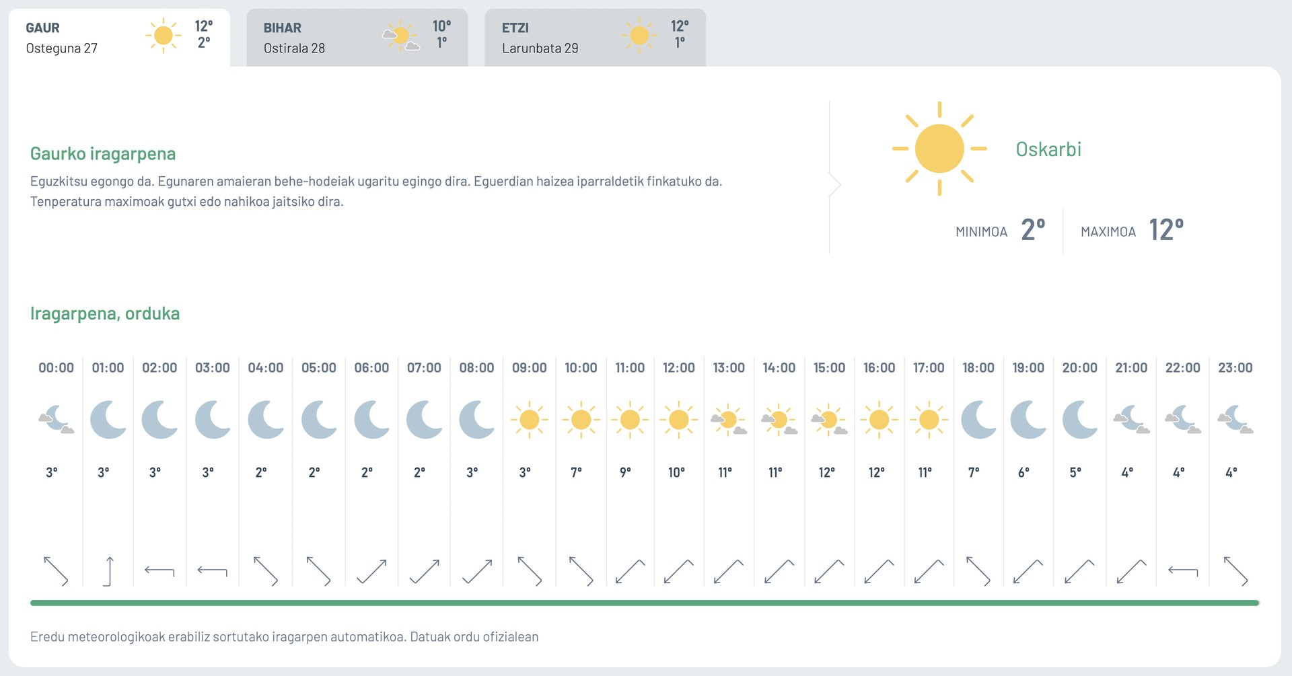Click the sun icon at 17:00
Viewport: 1292px width, 676px height.
[x=929, y=420]
